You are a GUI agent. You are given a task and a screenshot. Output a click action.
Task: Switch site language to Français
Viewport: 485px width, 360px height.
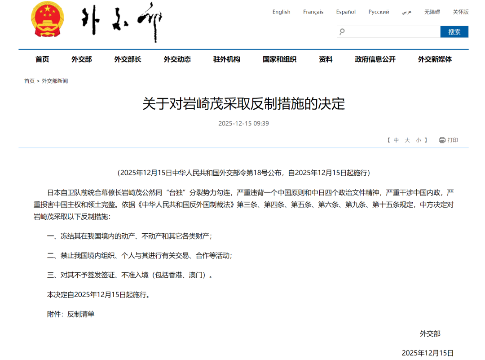[313, 12]
